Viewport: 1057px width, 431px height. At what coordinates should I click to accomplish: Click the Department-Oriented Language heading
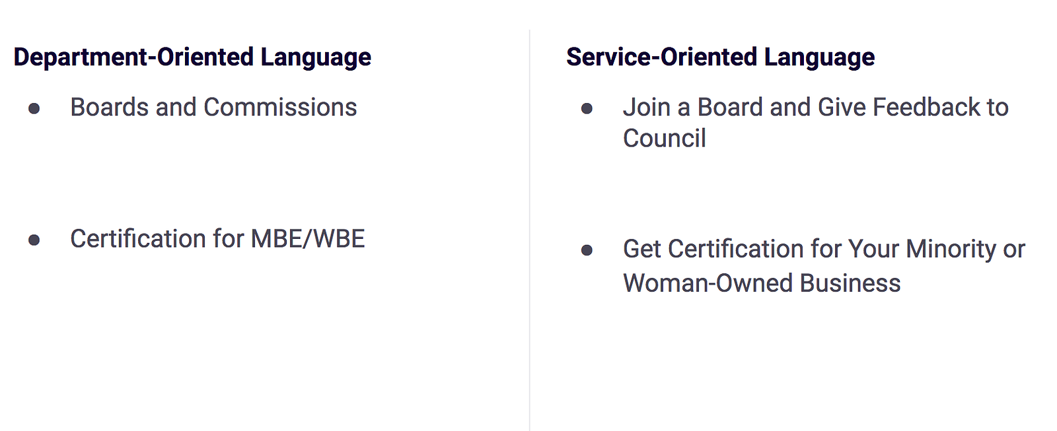192,57
